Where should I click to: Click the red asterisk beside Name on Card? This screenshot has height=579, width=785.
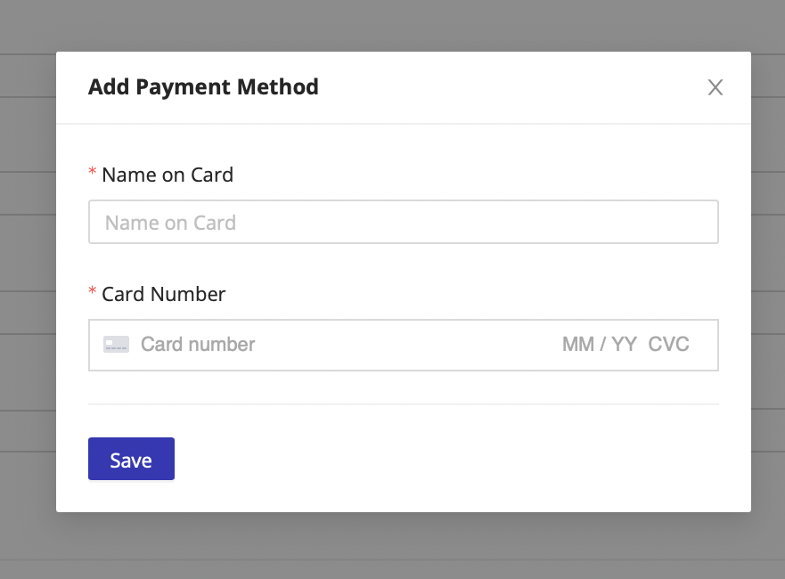click(92, 174)
